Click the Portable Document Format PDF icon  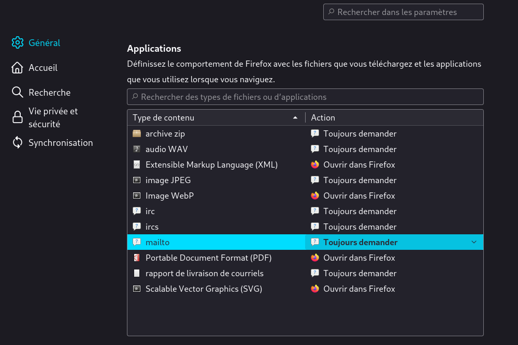[137, 258]
